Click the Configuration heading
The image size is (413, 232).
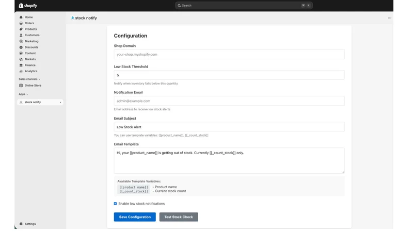point(131,36)
